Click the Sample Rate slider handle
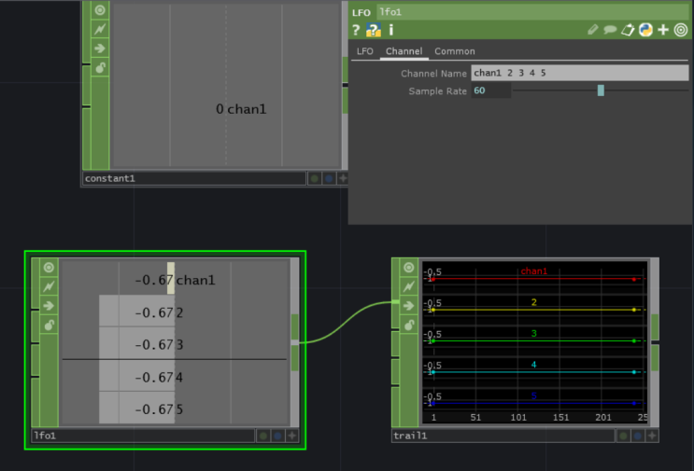 601,90
